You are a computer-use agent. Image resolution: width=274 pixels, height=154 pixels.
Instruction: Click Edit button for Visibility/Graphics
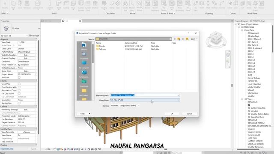(x=26, y=55)
